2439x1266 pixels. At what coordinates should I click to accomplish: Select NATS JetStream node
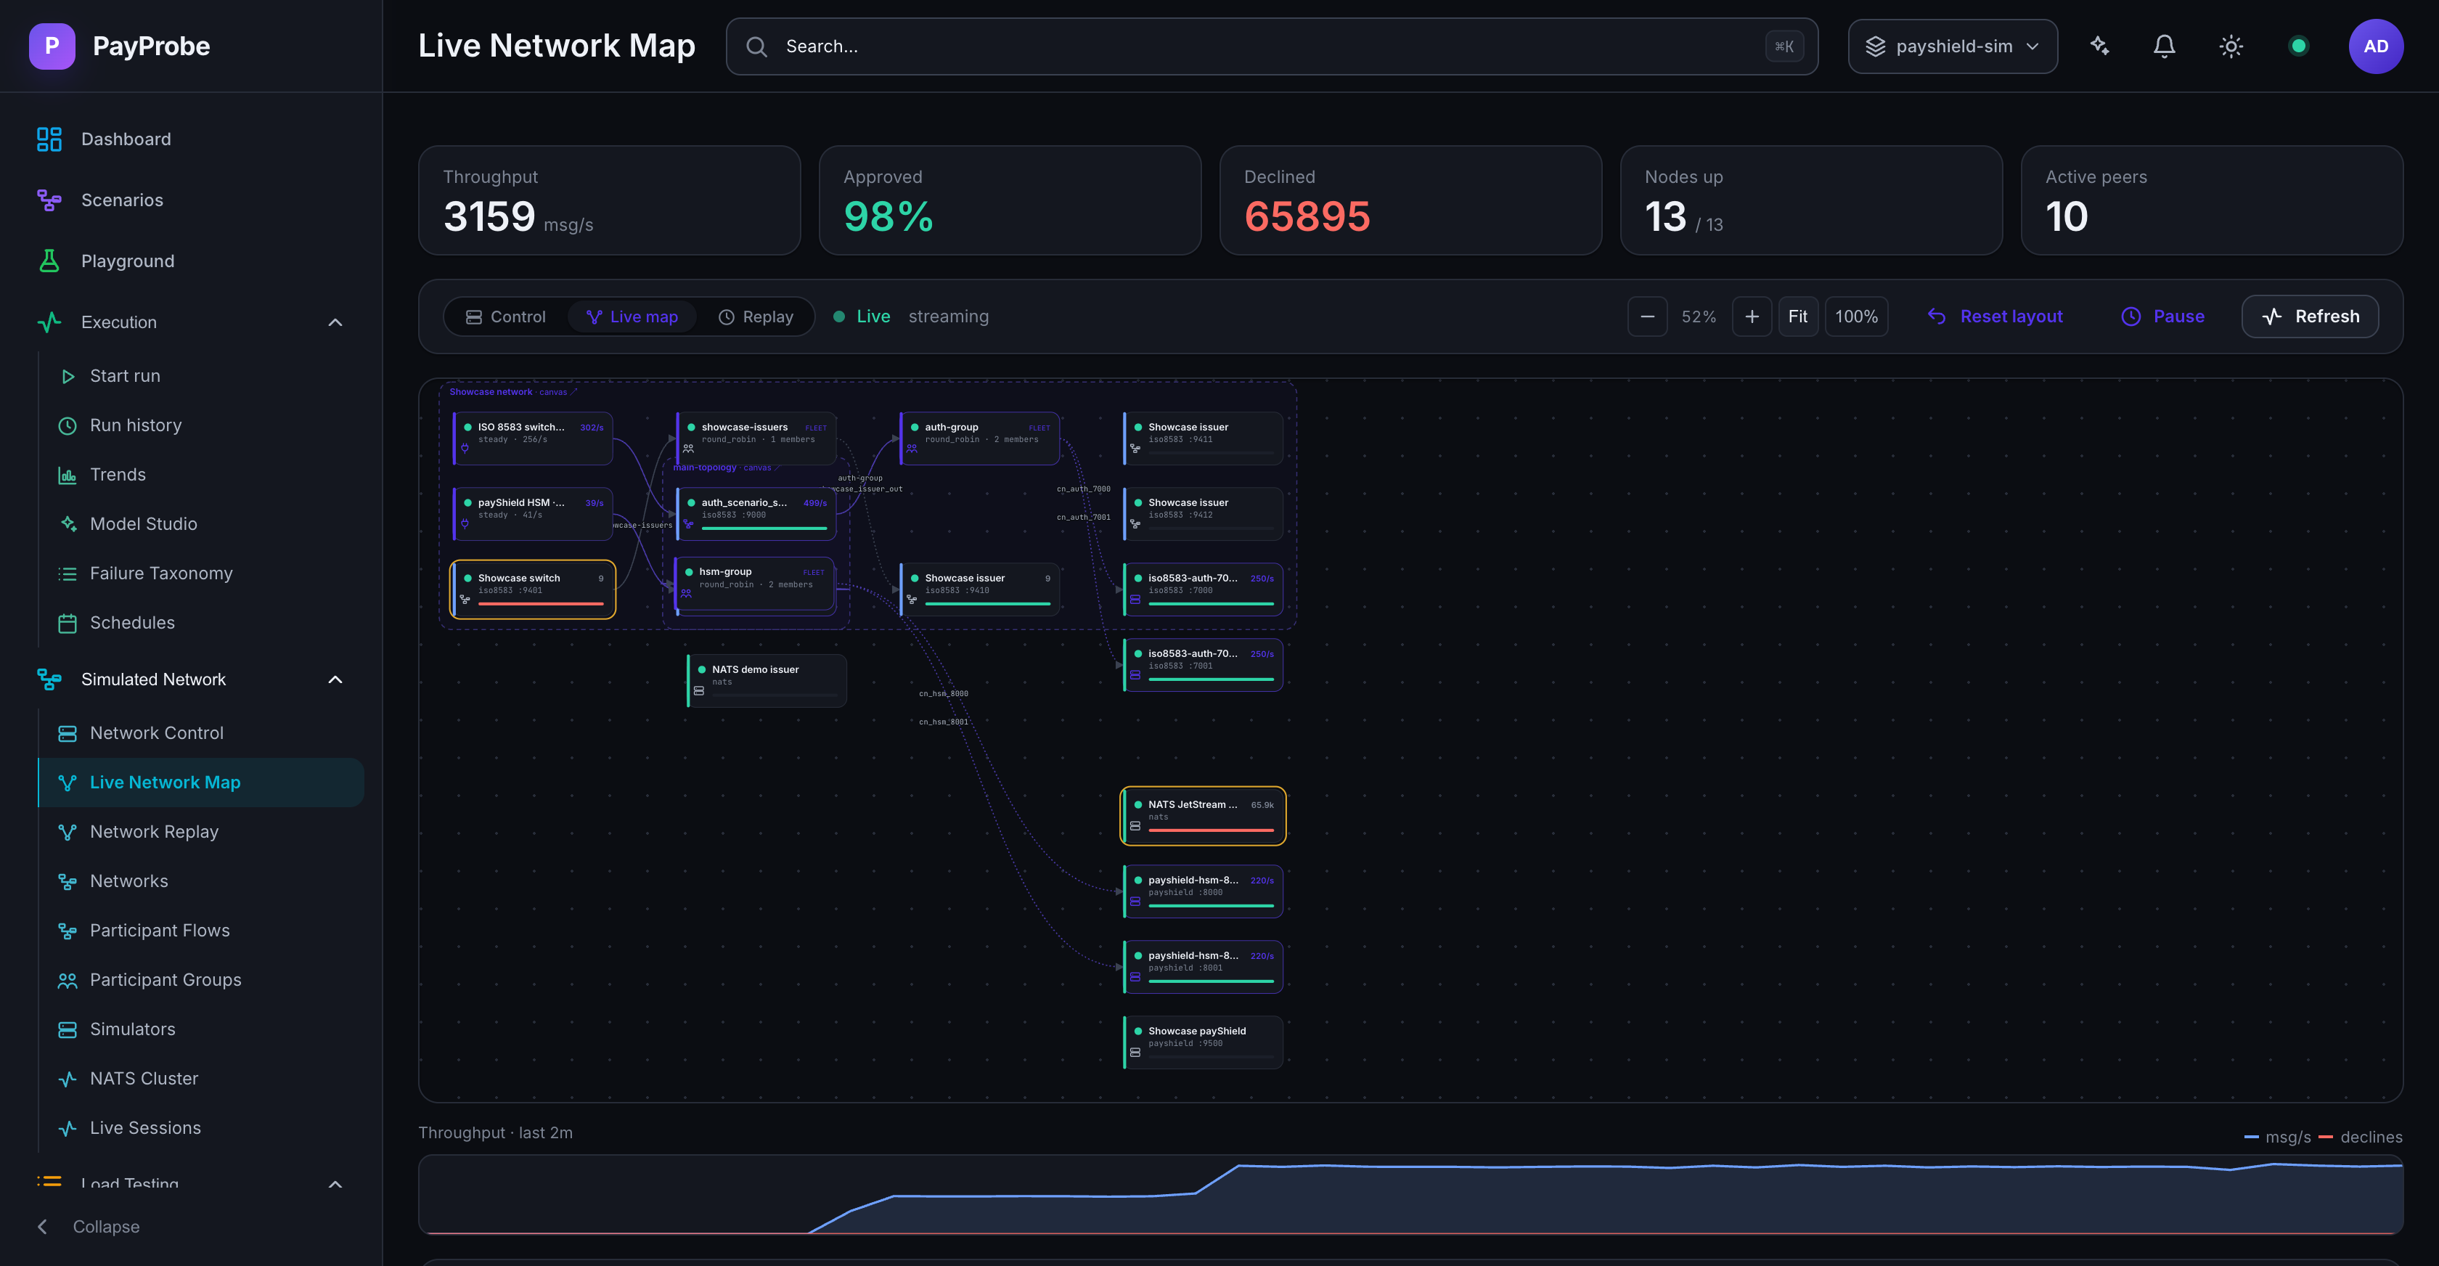point(1204,815)
